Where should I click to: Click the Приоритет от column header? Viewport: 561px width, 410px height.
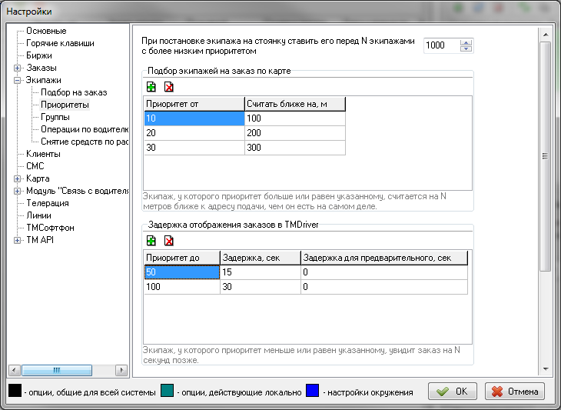(x=194, y=104)
